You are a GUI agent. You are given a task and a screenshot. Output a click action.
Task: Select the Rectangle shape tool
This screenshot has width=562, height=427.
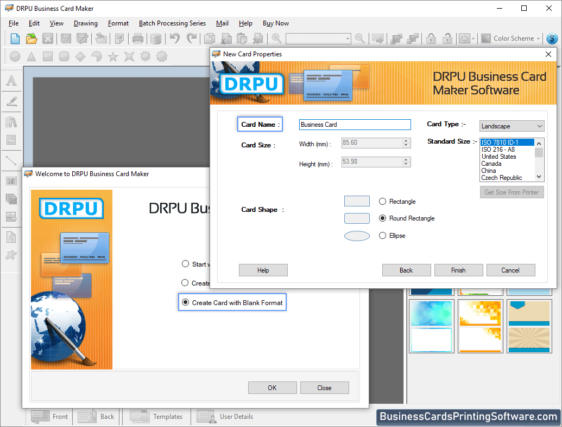48,56
